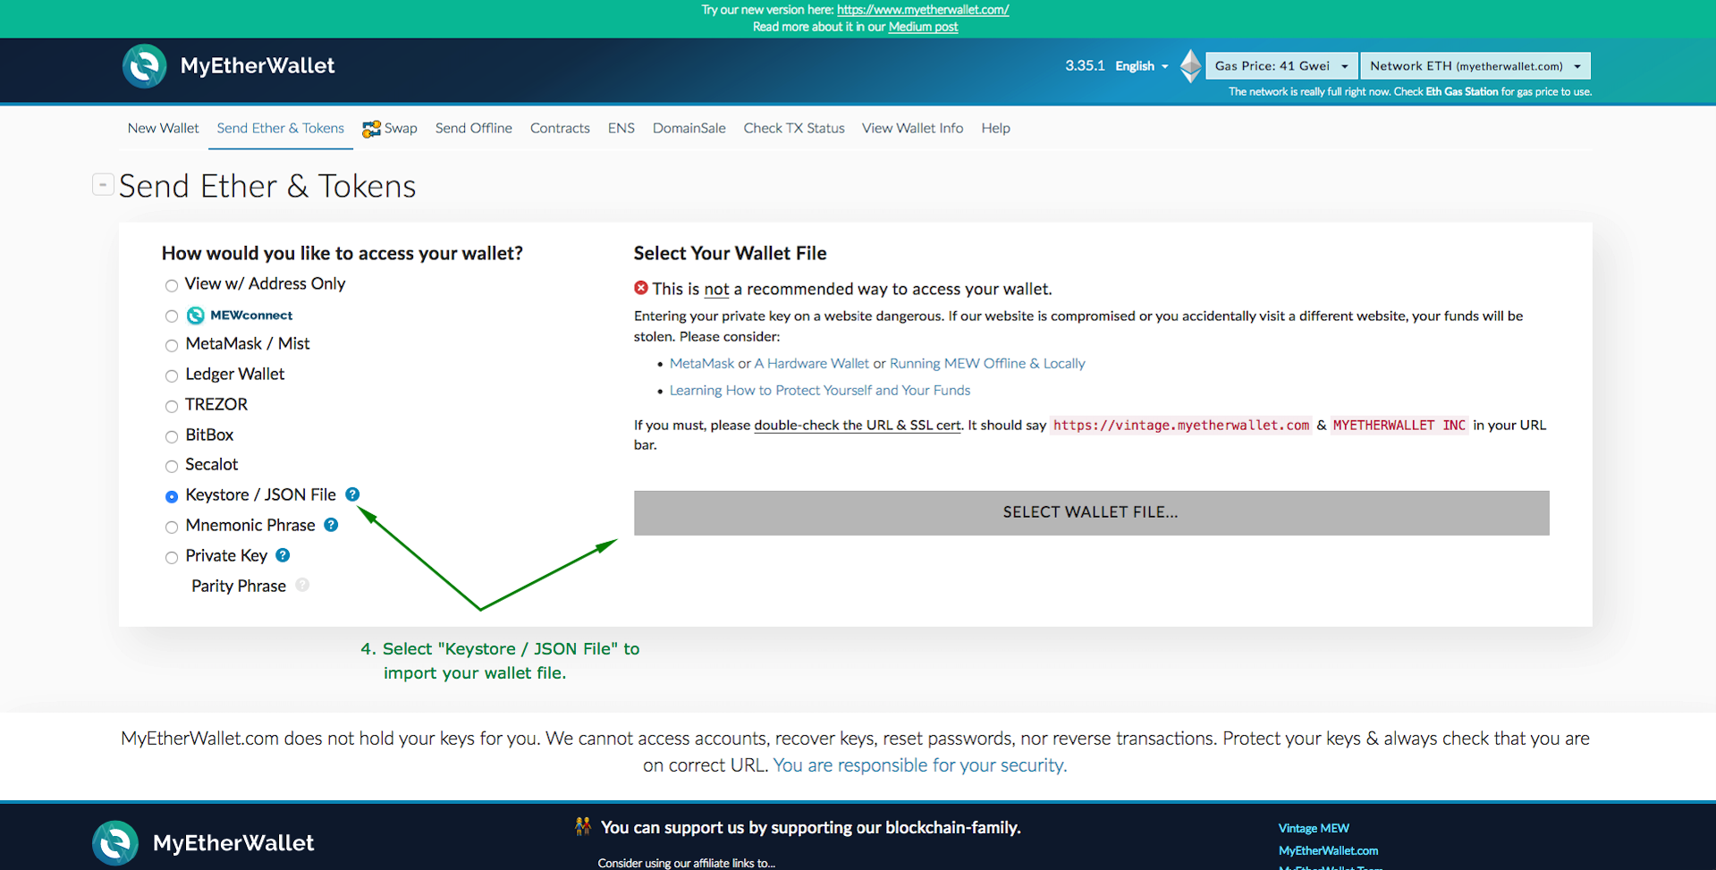Open the Send Offline tab

474,128
